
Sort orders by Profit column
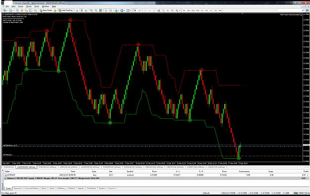tap(306, 172)
